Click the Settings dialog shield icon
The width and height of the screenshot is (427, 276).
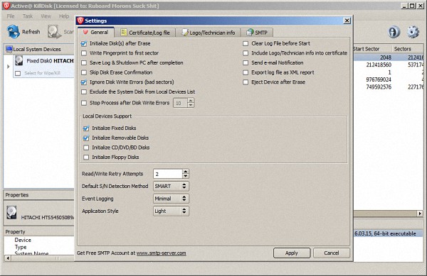(x=80, y=21)
